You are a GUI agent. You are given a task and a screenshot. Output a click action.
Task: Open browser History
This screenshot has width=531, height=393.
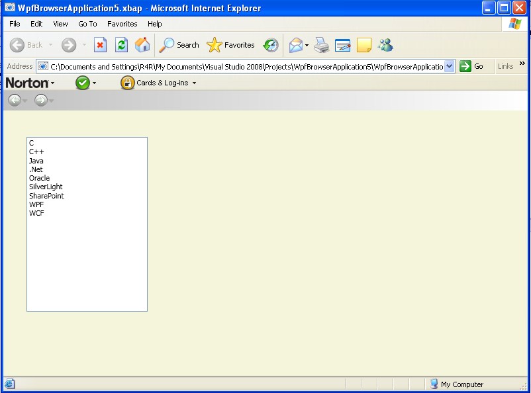[271, 45]
